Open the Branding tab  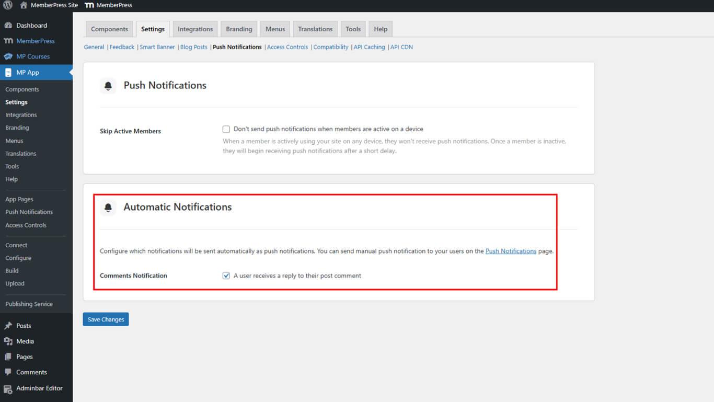[x=239, y=29]
